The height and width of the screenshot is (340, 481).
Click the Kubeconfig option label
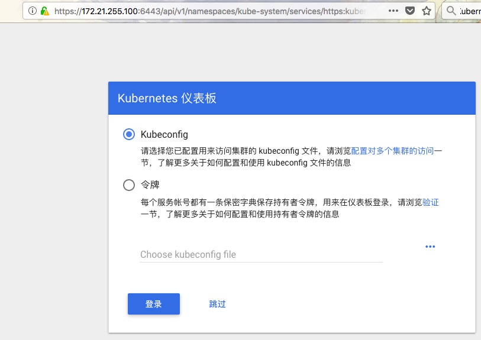point(164,134)
